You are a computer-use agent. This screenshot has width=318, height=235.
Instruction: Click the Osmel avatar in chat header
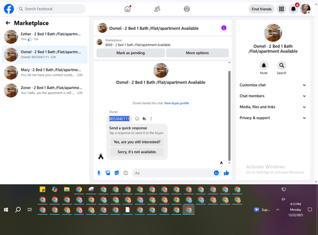pyautogui.click(x=102, y=28)
